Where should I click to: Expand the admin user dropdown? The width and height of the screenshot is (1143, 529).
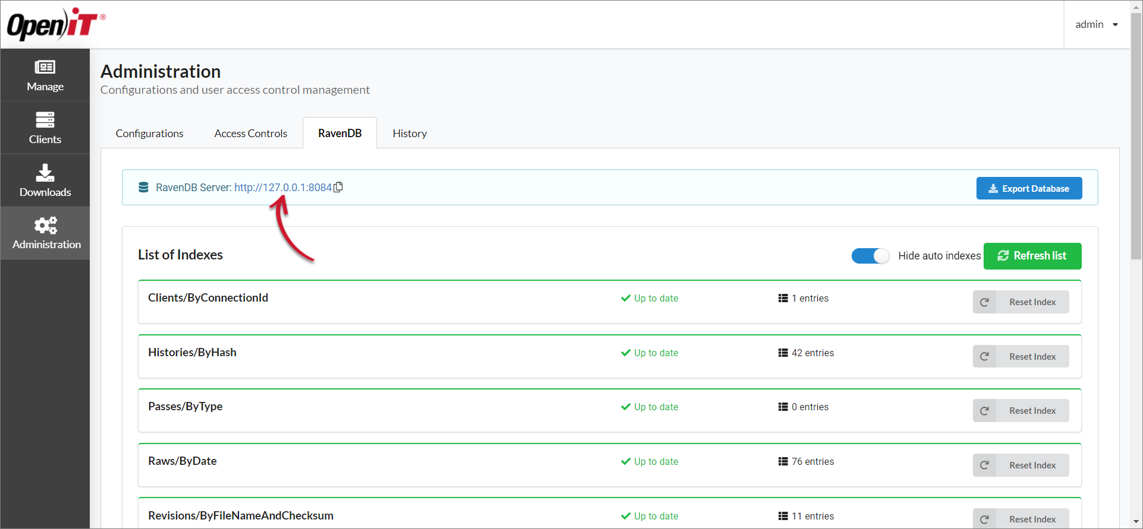1097,24
